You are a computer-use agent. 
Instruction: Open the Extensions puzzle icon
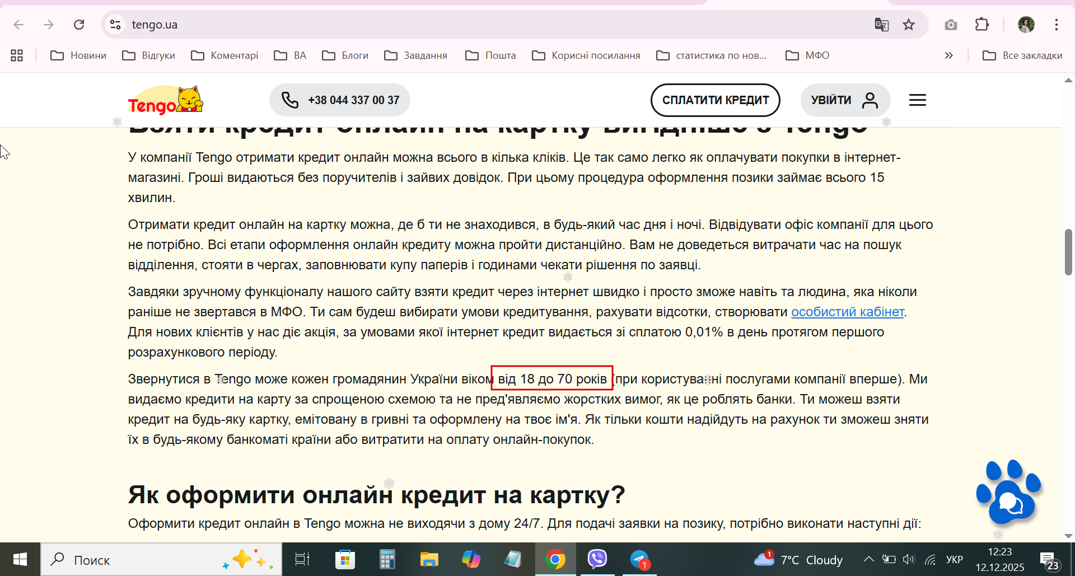tap(982, 25)
